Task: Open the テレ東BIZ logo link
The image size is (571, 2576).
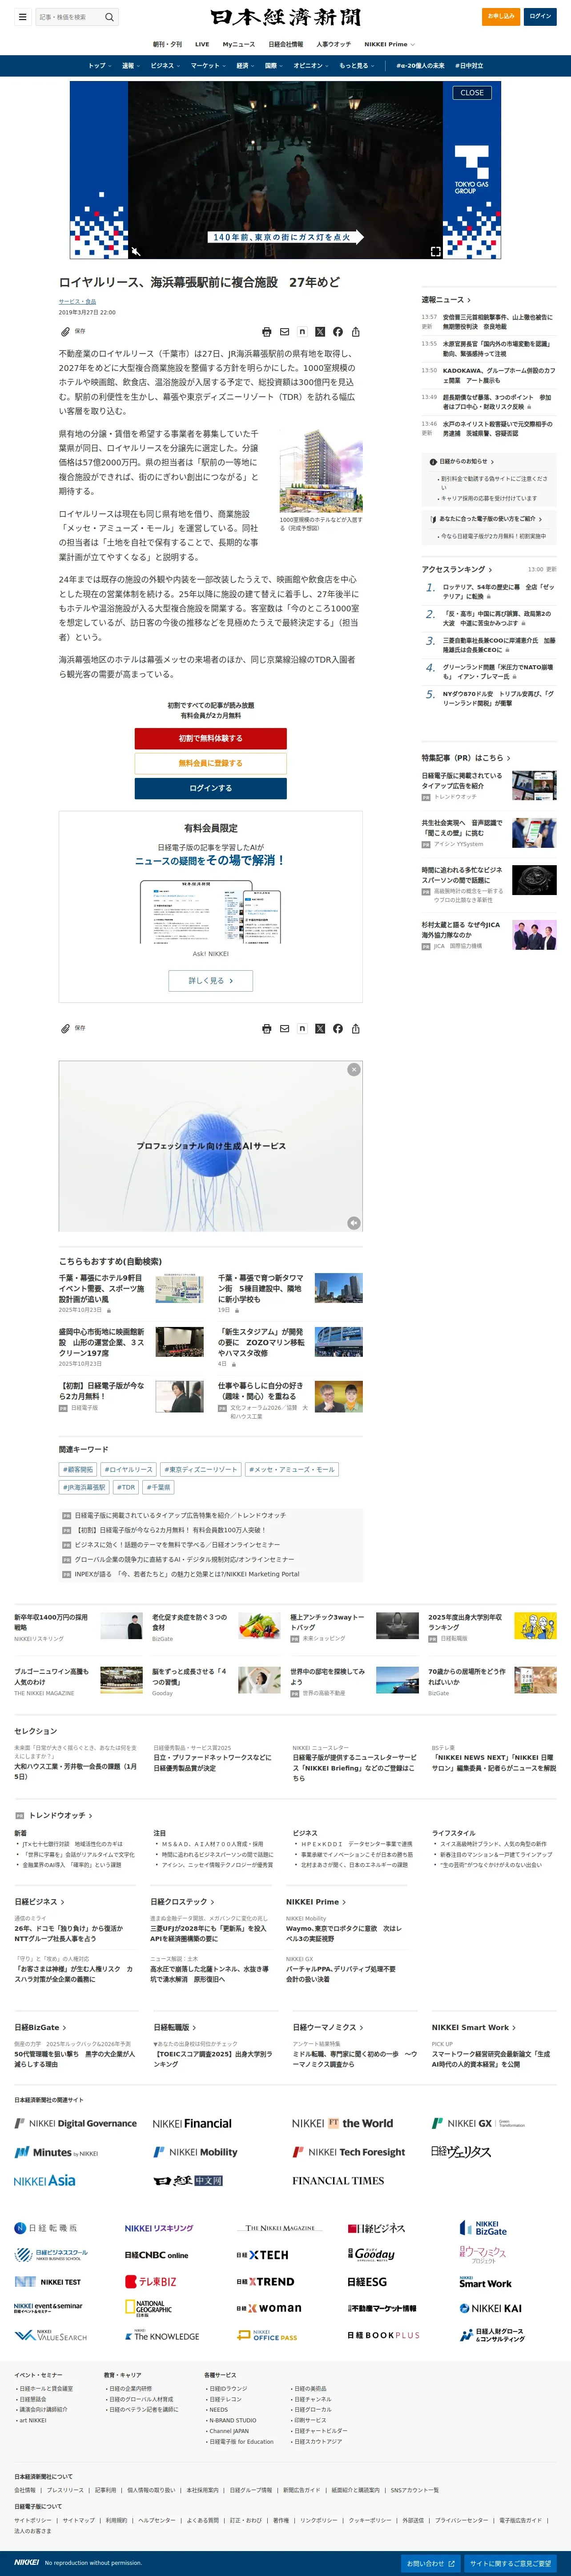Action: pyautogui.click(x=151, y=2281)
